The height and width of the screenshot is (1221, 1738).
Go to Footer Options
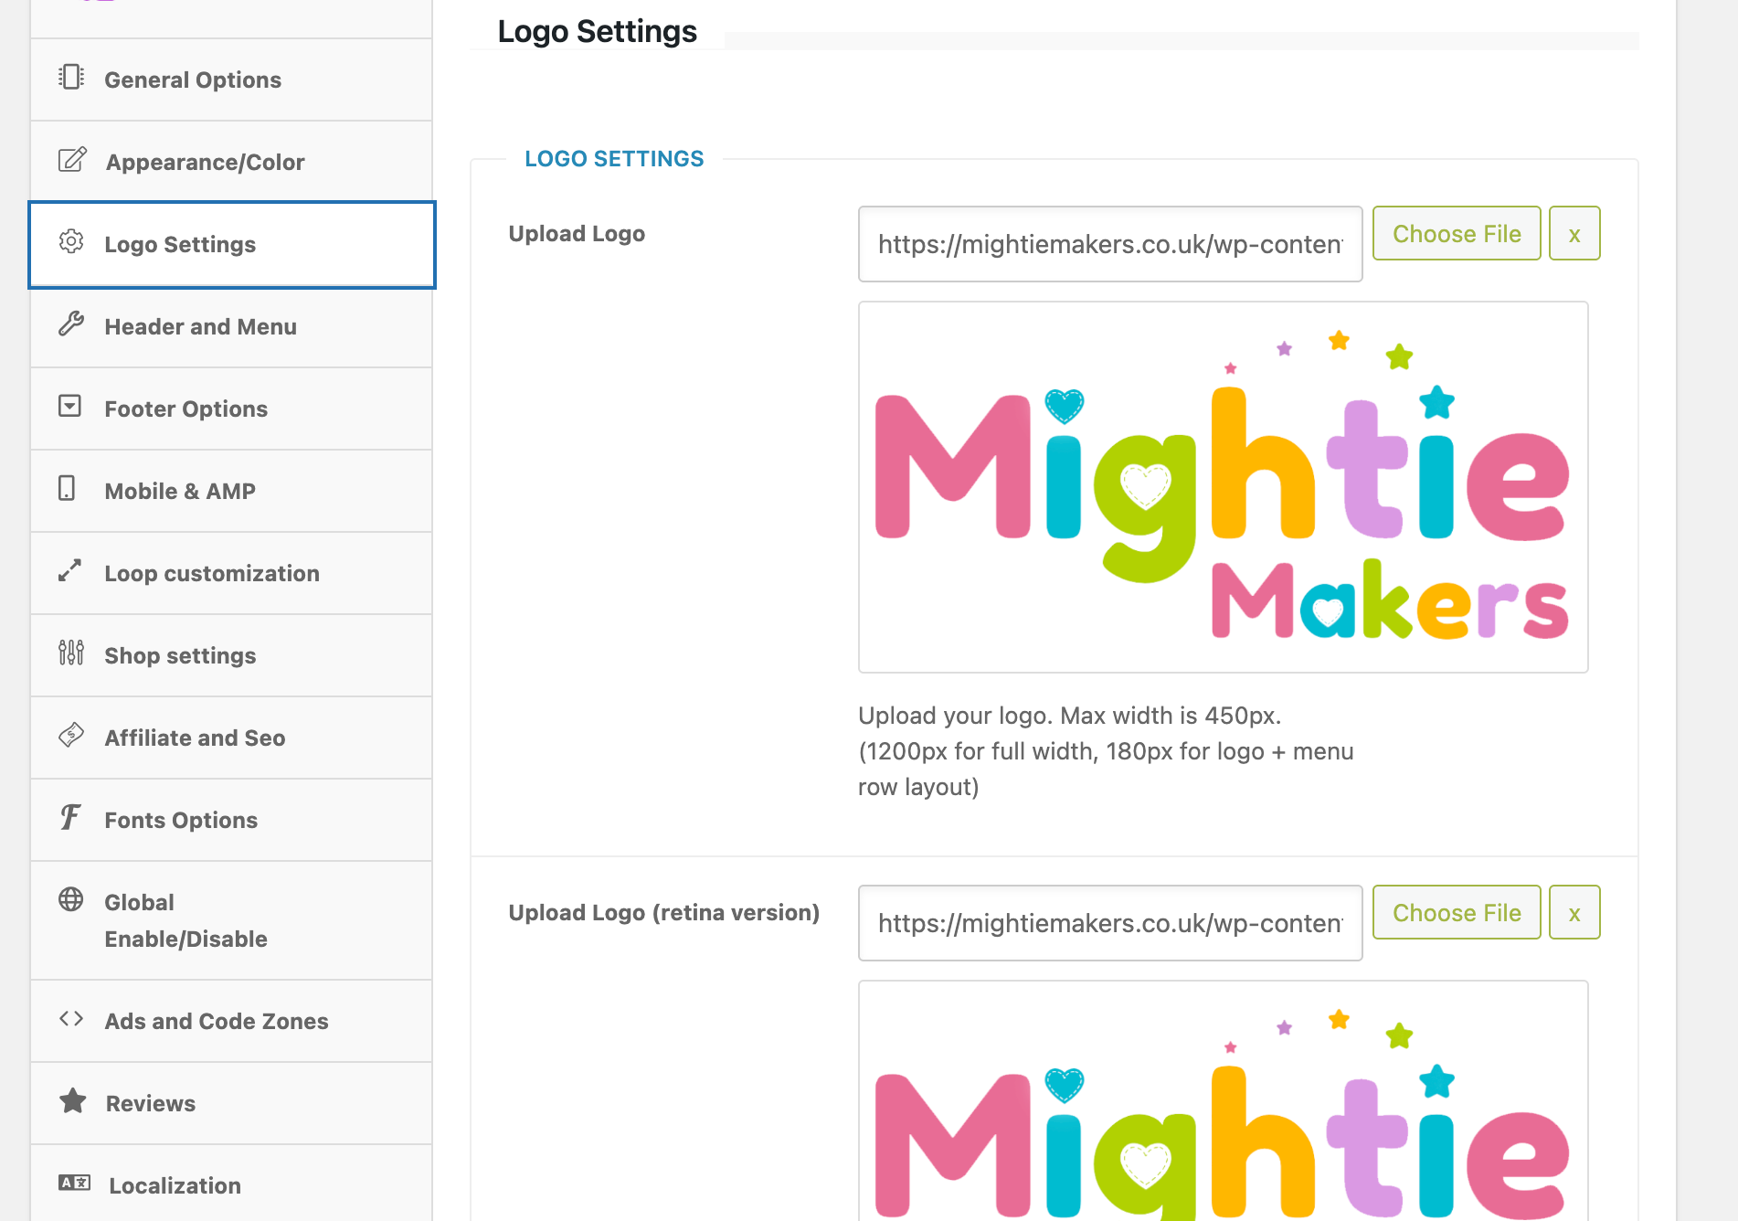(x=231, y=409)
